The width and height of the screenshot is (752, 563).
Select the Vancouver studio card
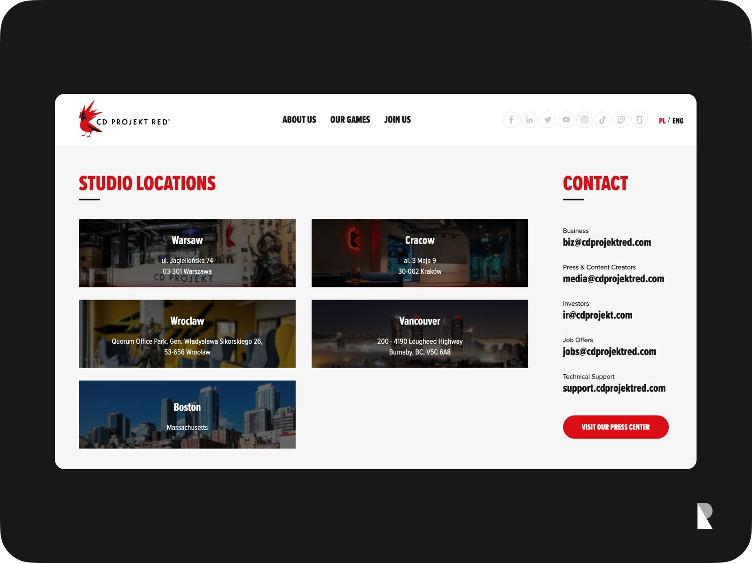420,334
